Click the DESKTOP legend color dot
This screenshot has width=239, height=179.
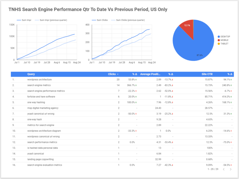[x=219, y=37]
